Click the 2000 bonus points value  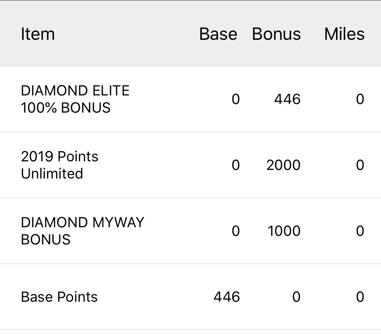pyautogui.click(x=283, y=165)
